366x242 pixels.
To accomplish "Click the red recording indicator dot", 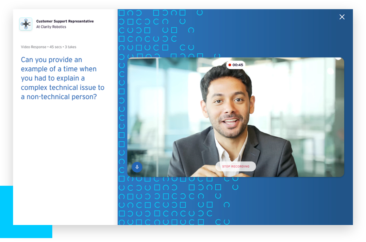I will click(x=230, y=65).
